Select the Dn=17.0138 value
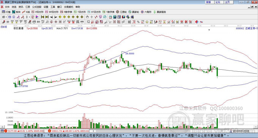 [77, 29]
